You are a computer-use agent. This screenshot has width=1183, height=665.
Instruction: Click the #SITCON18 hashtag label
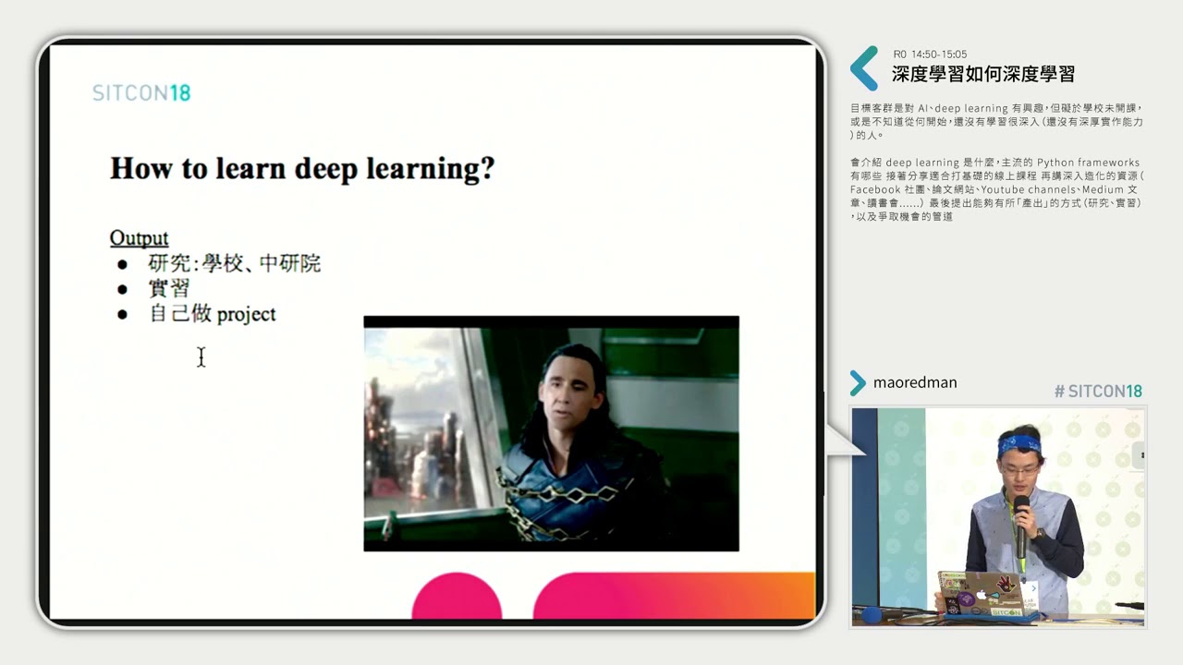click(x=1098, y=391)
